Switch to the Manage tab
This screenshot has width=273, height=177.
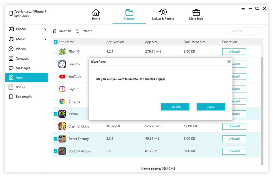point(129,15)
